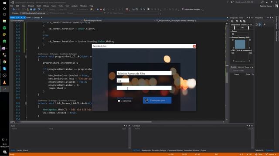
Task: Click the name field with 'Fabricio Ramos da Silva'
Action: 144,73
